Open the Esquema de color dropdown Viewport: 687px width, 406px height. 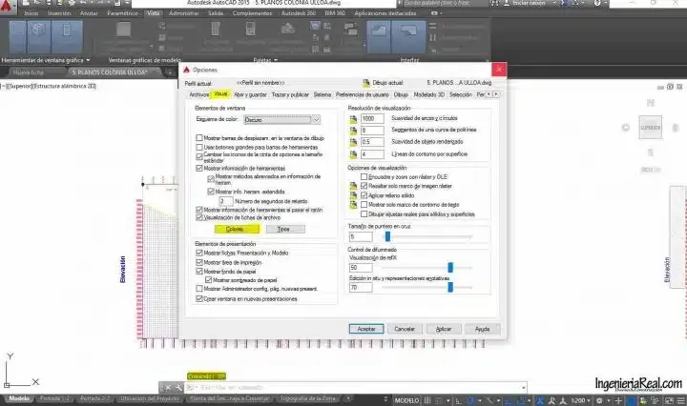pyautogui.click(x=282, y=119)
